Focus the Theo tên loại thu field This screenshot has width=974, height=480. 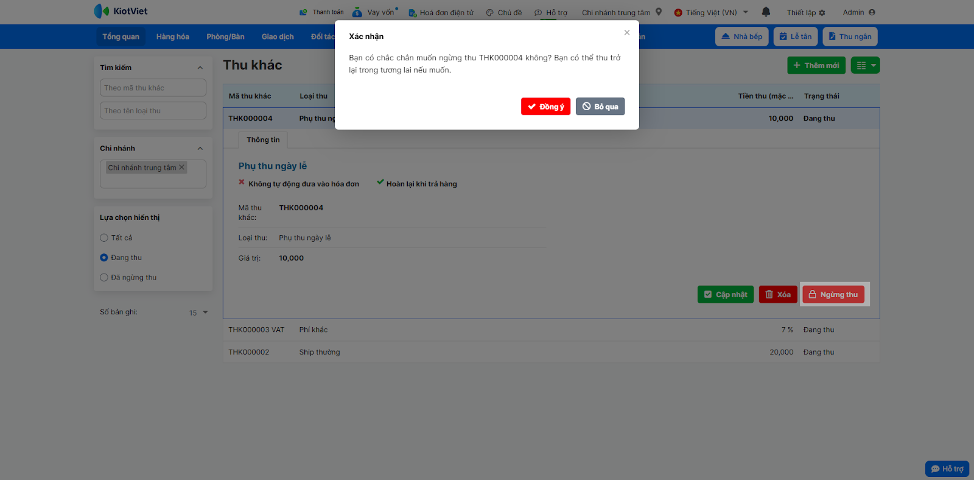153,111
